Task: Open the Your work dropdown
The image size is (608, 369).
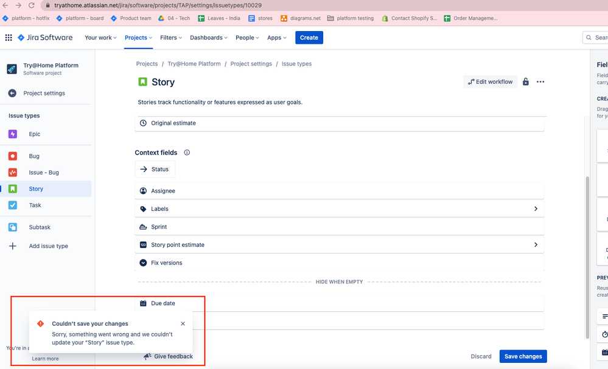Action: [x=100, y=38]
